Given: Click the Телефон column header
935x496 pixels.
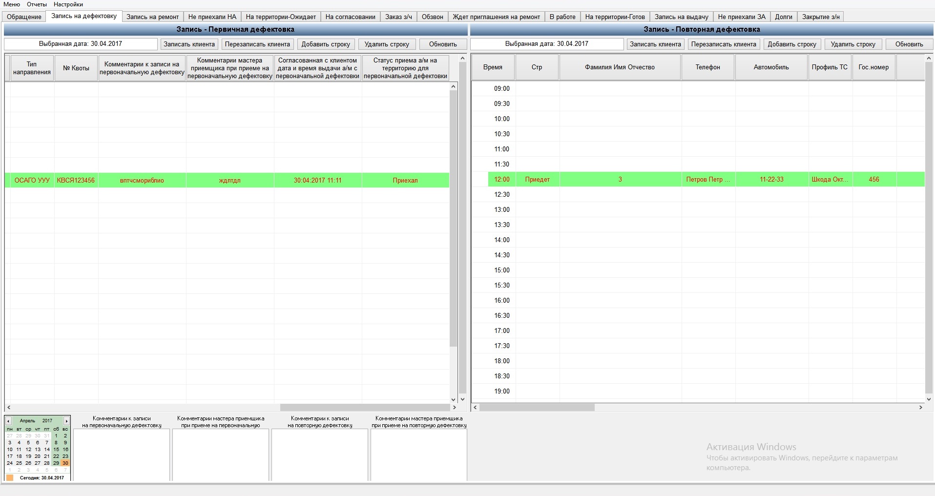Looking at the screenshot, I should (707, 67).
